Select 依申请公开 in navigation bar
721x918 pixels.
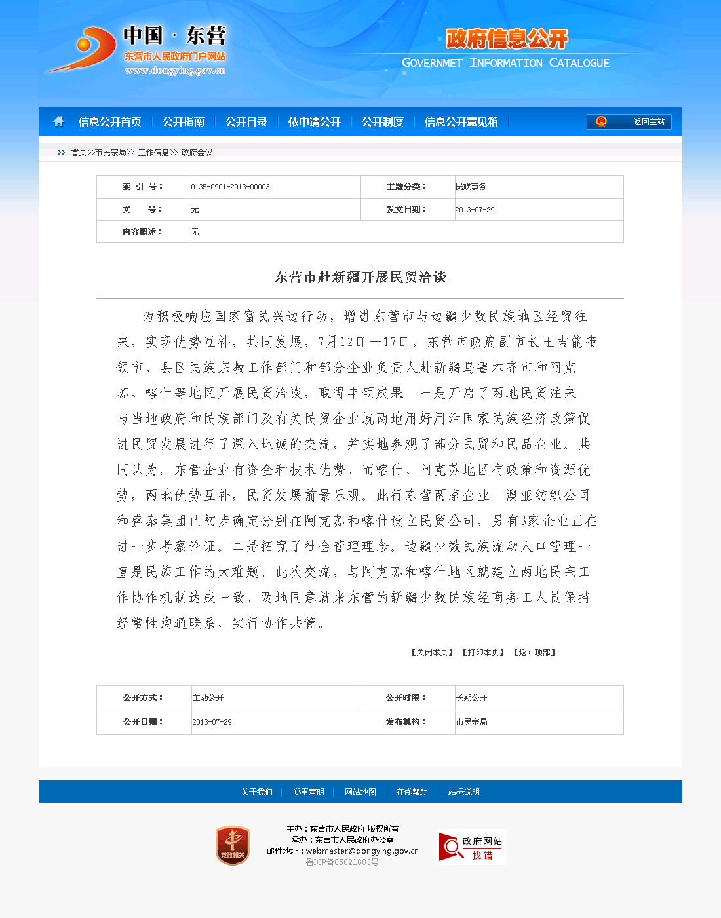[315, 122]
